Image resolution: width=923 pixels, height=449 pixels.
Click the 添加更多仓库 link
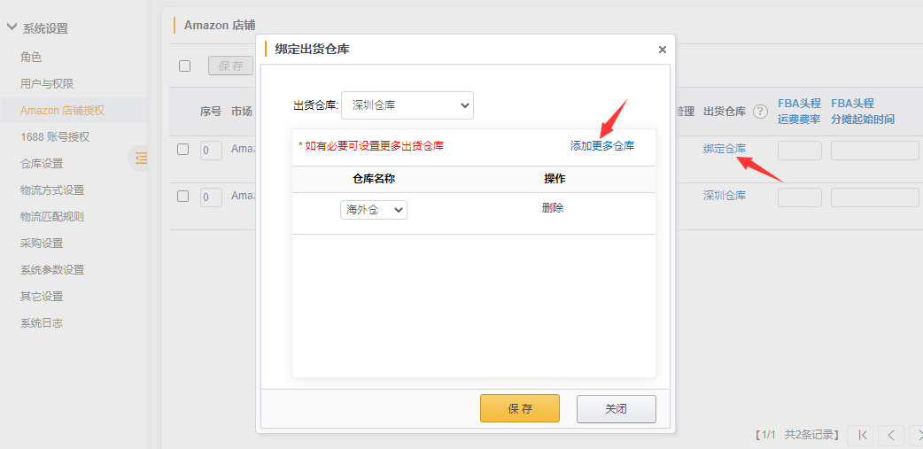point(601,146)
